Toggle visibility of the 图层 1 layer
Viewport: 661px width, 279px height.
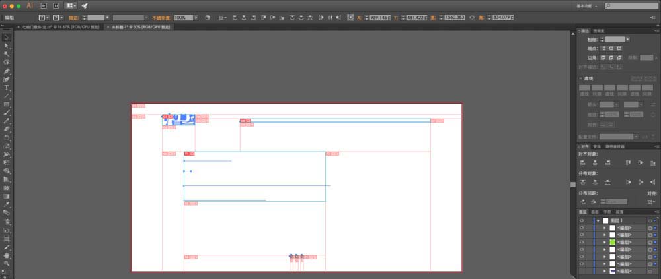pos(582,220)
